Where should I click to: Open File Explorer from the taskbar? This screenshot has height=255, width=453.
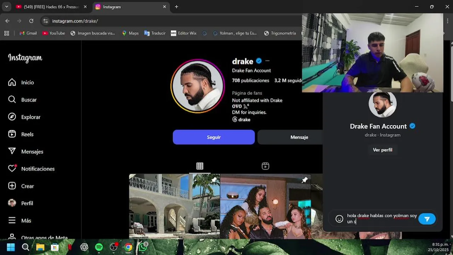tap(40, 247)
